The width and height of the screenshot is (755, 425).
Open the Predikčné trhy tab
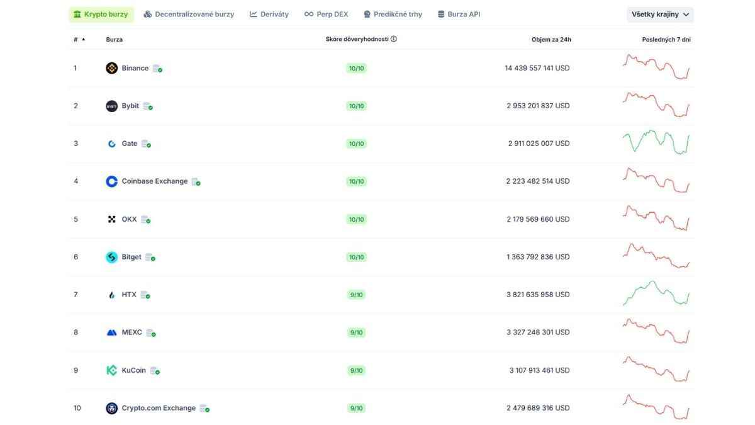pyautogui.click(x=393, y=14)
